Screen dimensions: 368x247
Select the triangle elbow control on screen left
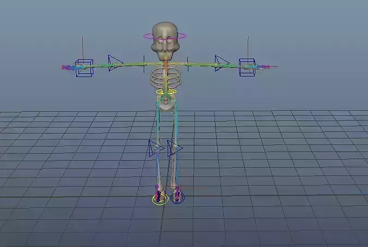pos(115,63)
